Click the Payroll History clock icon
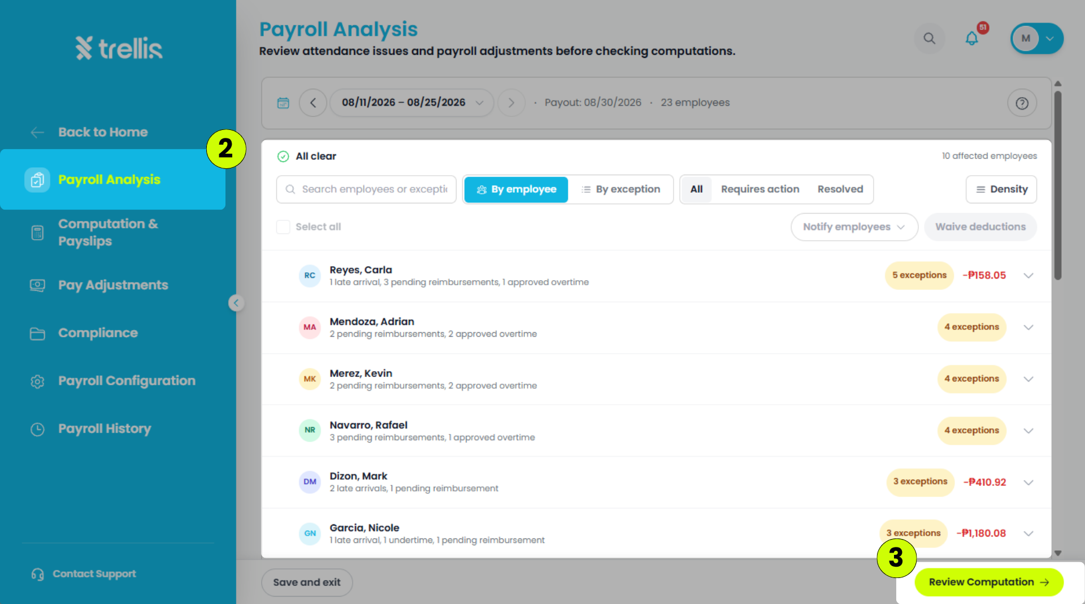The height and width of the screenshot is (604, 1085). click(x=37, y=429)
